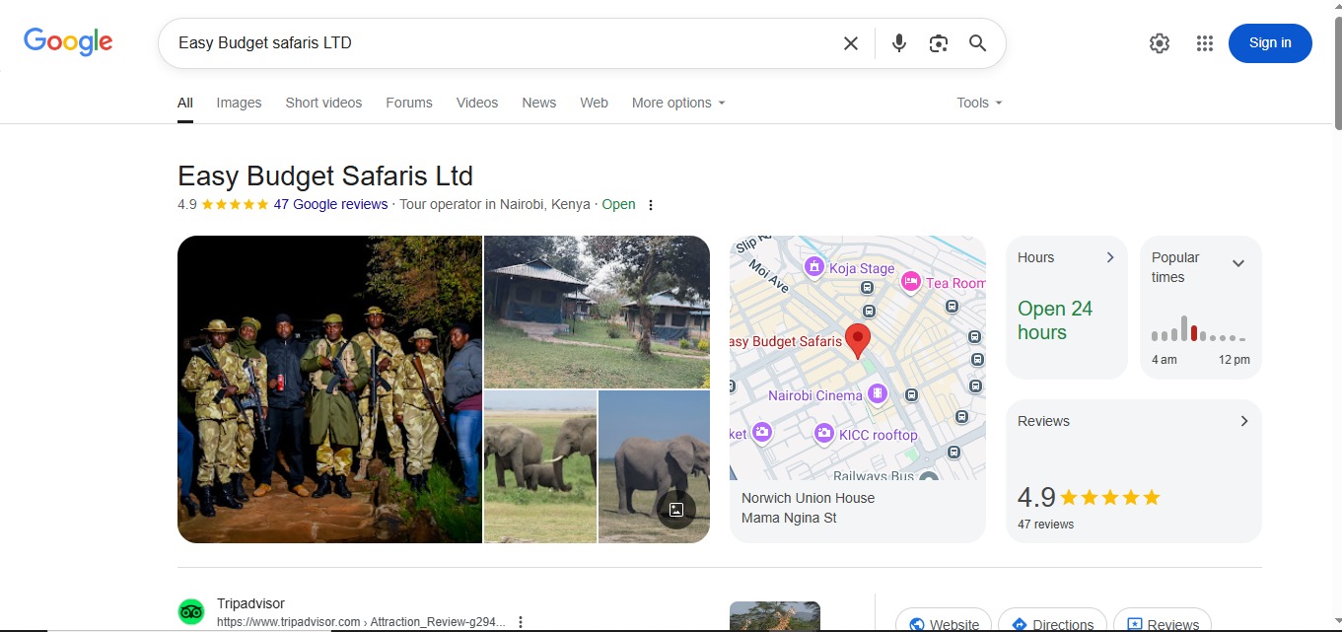Switch to the Short videos tab

(x=323, y=103)
